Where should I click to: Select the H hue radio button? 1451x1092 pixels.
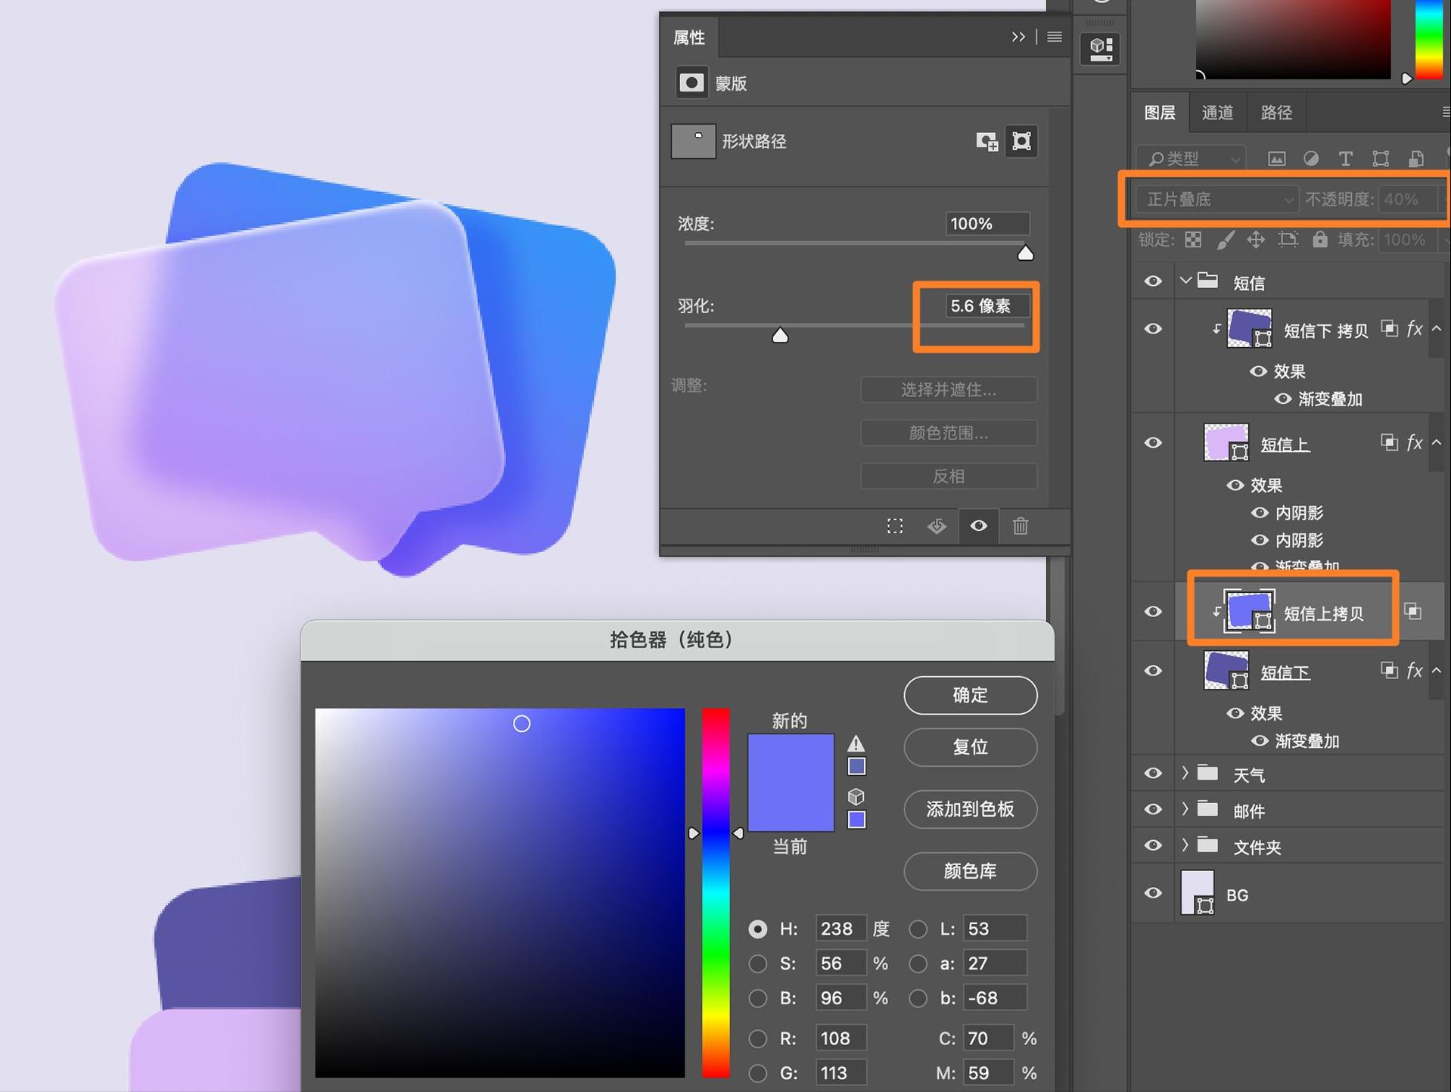(757, 929)
